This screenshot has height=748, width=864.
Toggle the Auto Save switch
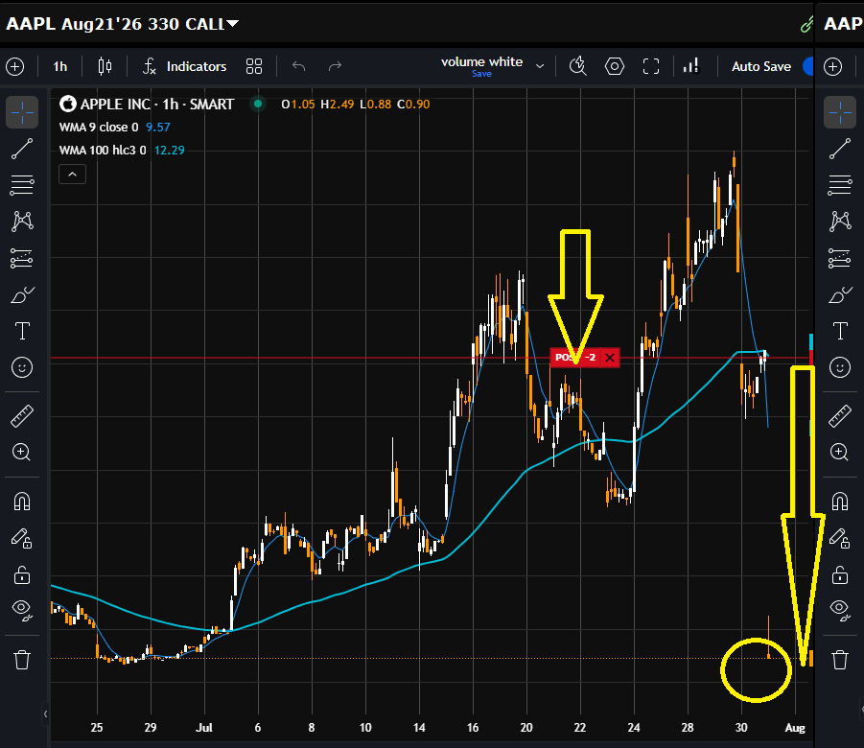tap(808, 67)
